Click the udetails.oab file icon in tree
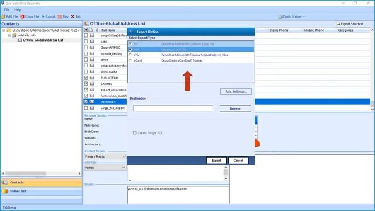Screen dimensions: 375x211 (14, 35)
